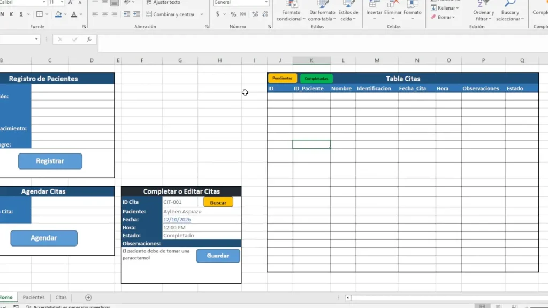Align text to the right
Image resolution: width=548 pixels, height=308 pixels.
pyautogui.click(x=115, y=14)
